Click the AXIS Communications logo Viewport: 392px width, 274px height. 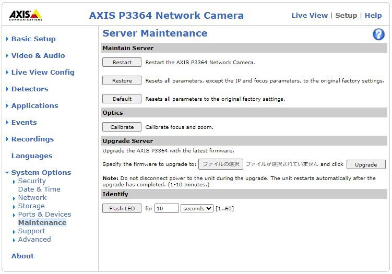coord(26,15)
